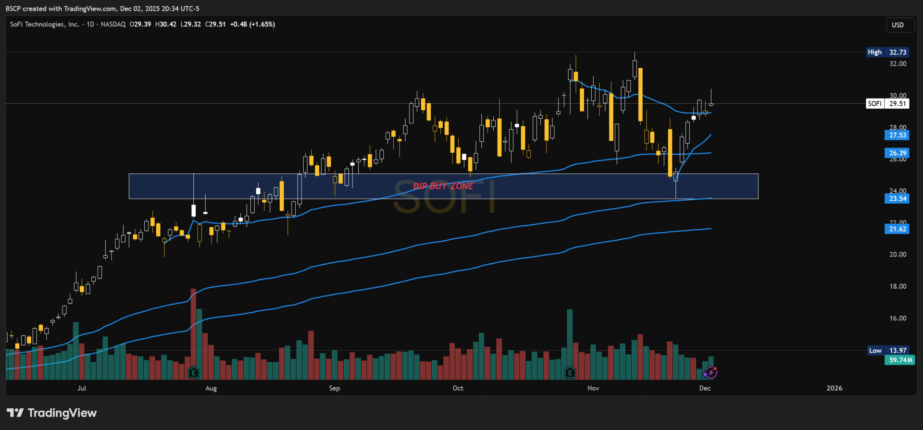This screenshot has width=923, height=430.
Task: Click the earnings E marker near Aug
Action: pyautogui.click(x=193, y=372)
